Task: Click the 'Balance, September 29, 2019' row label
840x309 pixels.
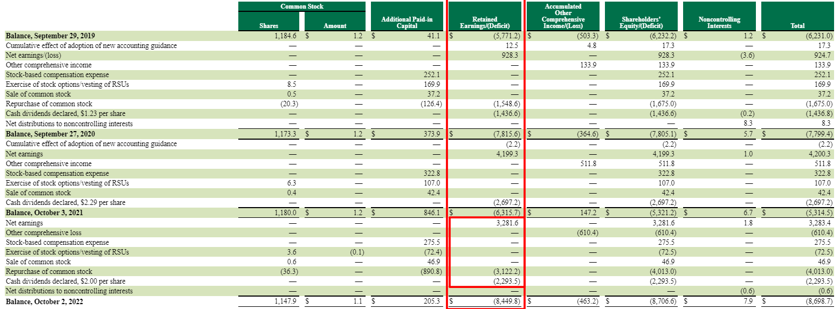Action: (50, 36)
